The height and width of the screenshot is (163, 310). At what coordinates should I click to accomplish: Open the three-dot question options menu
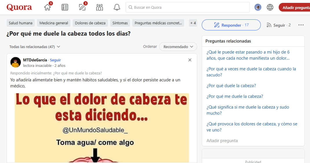click(301, 25)
